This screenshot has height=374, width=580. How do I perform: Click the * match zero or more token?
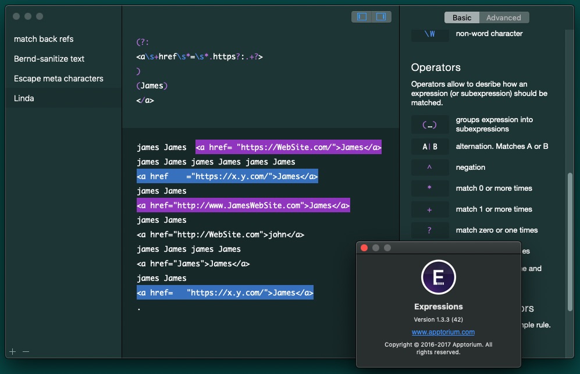point(429,188)
